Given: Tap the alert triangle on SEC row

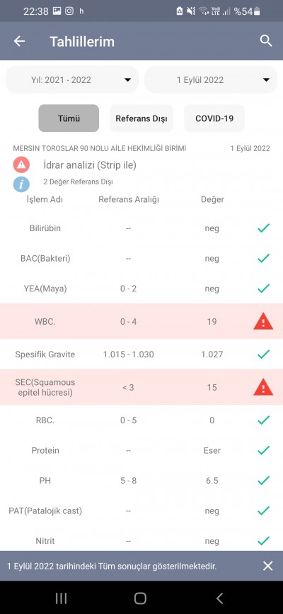Looking at the screenshot, I should (263, 387).
